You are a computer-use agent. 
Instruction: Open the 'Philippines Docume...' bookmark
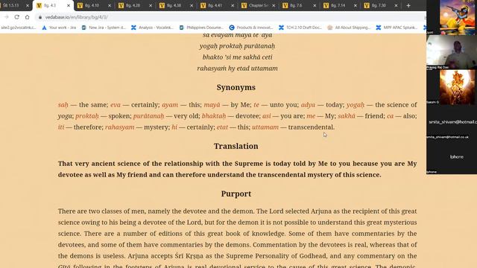tap(201, 28)
